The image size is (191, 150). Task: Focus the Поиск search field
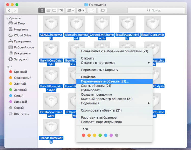[156, 10]
